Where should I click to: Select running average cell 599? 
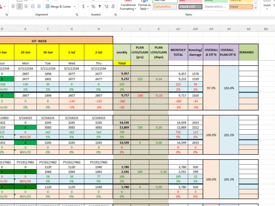click(x=195, y=172)
